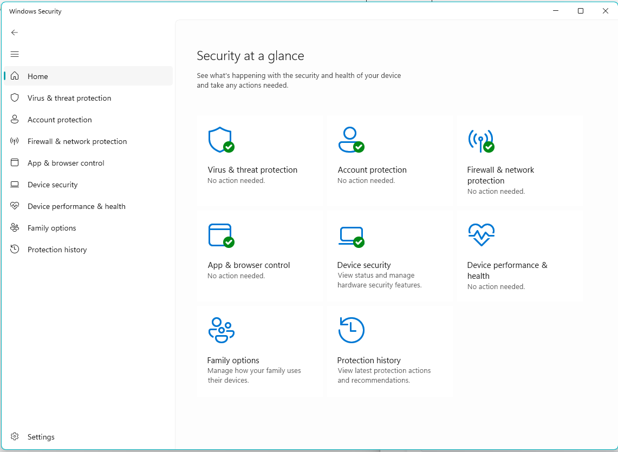Screen dimensions: 618x452
Task: Open Protection history in the sidebar
Action: [x=88, y=250]
